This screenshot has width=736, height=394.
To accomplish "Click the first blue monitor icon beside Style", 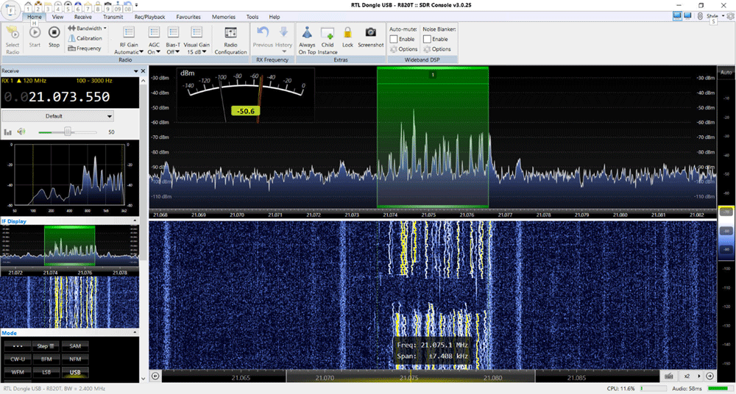I will point(677,16).
